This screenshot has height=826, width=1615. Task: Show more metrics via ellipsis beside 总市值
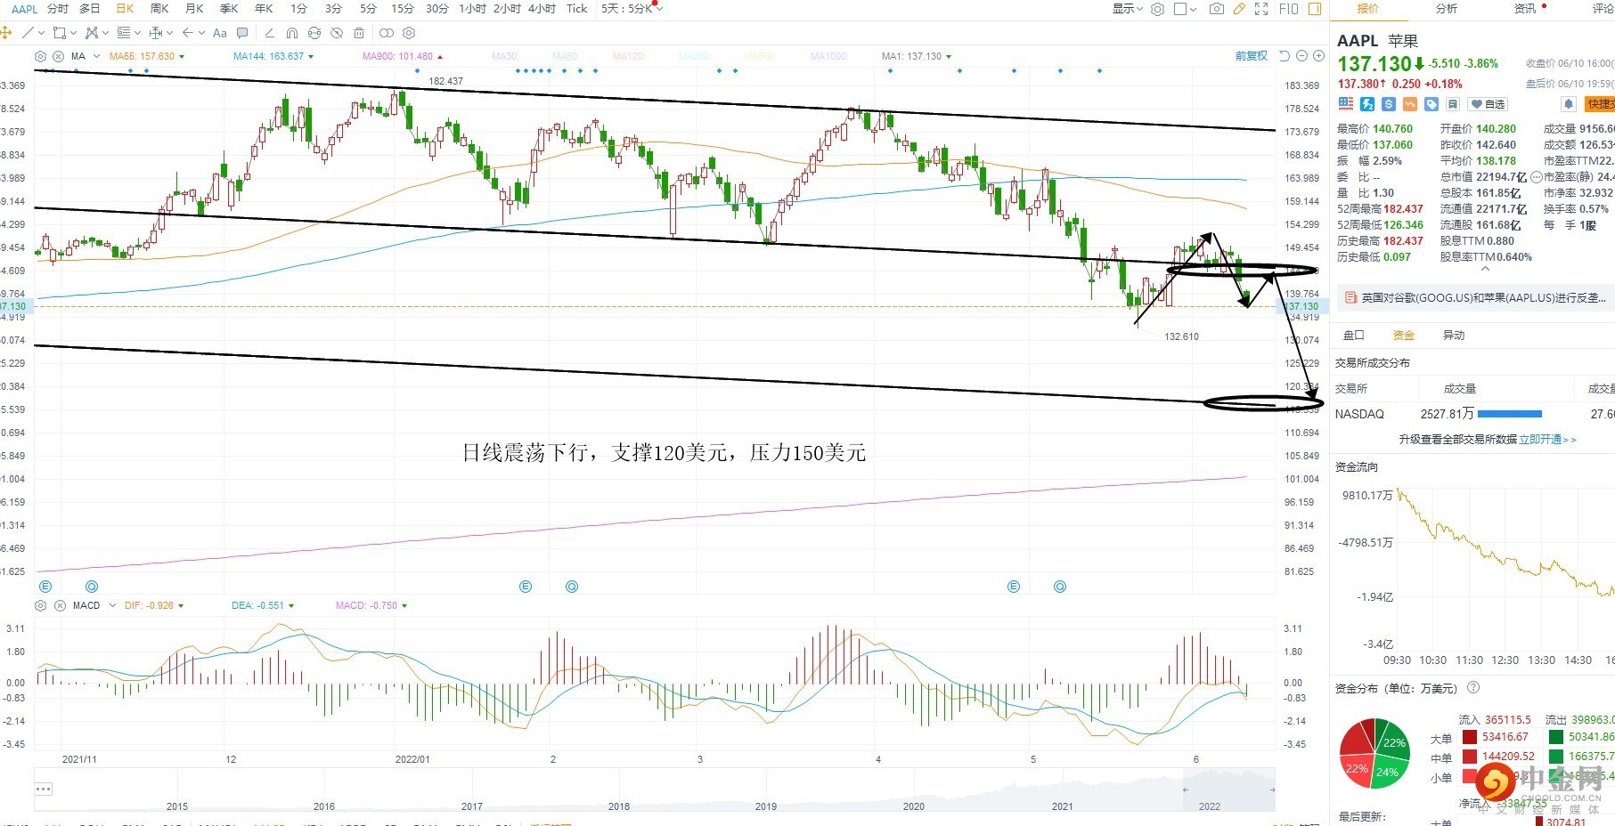1536,177
